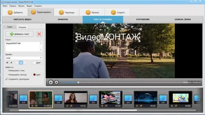Go to step 1 Добавить tab
Viewport: 205px width, 115px height.
point(15,12)
